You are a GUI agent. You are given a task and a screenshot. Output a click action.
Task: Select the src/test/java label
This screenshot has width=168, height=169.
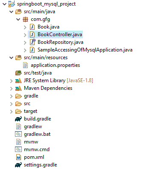pyautogui.click(x=38, y=73)
